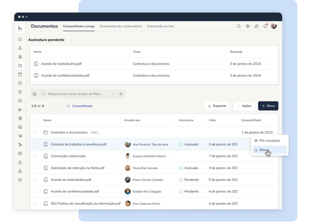This screenshot has width=314, height=222.
Task: Click the Novo button
Action: pos(268,106)
